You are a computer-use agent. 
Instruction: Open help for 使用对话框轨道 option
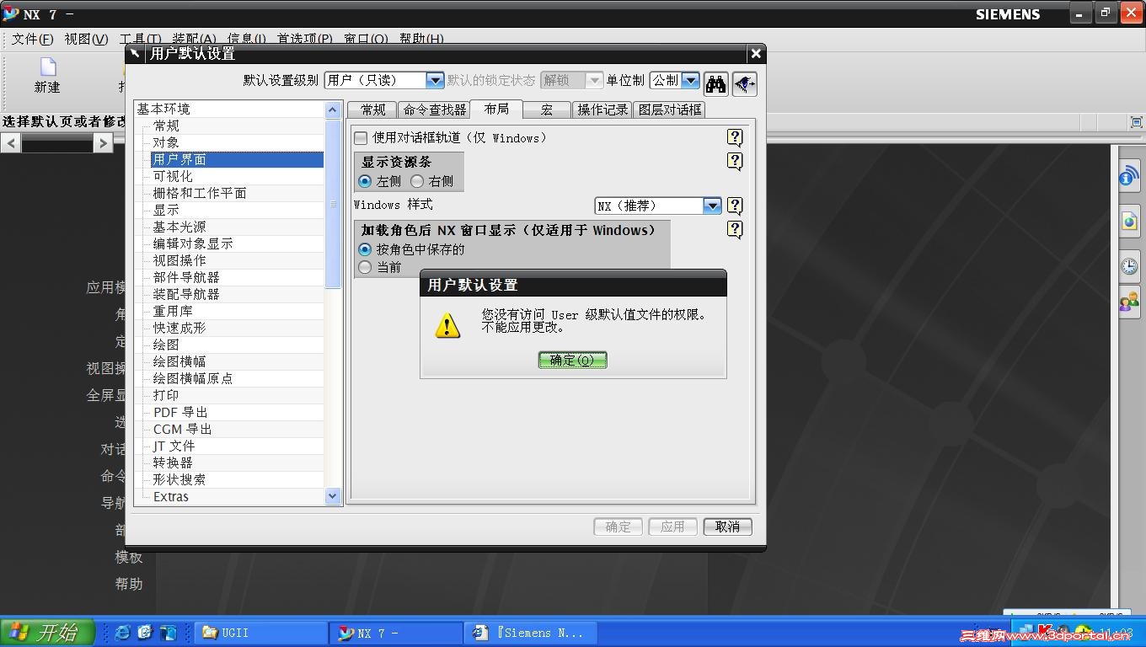point(735,137)
